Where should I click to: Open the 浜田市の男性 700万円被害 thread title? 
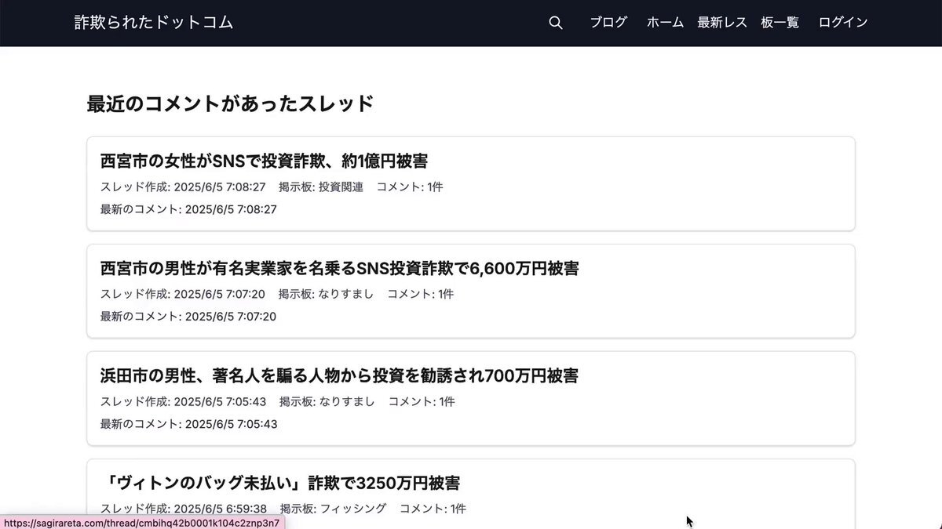tap(340, 376)
